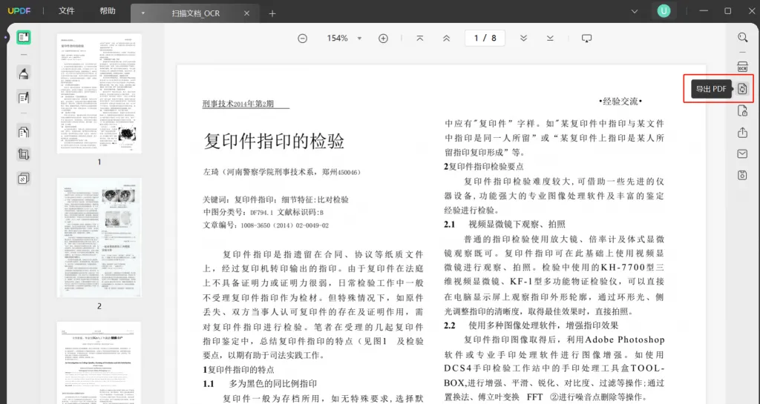Open the Protect PDF lock icon
Image resolution: width=760 pixels, height=404 pixels.
click(742, 111)
